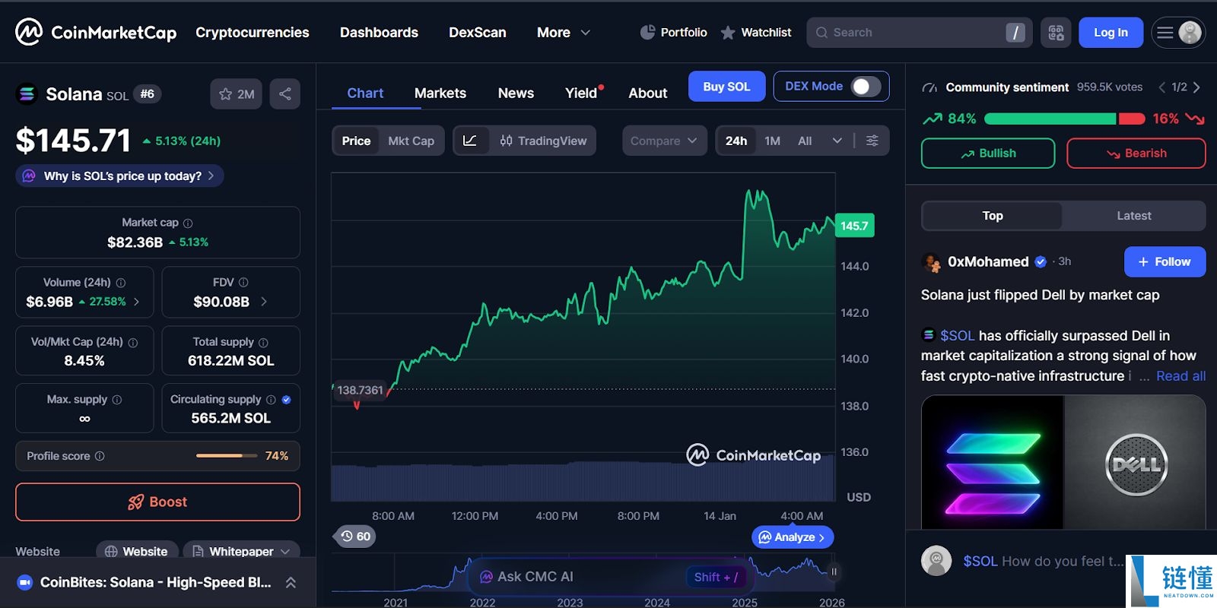Click the market cap info icon

point(188,223)
